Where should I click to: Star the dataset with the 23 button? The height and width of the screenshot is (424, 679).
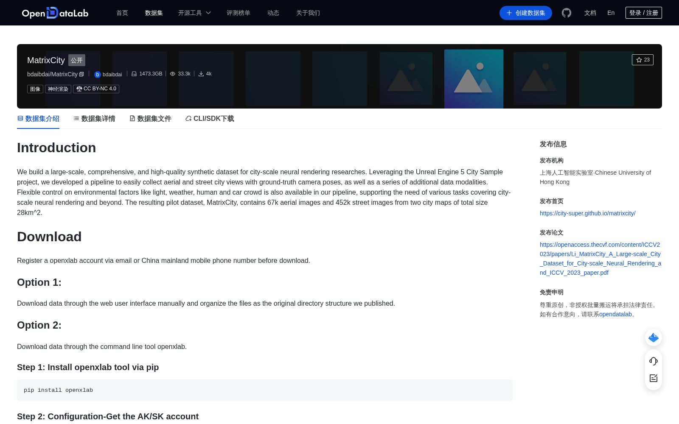click(x=643, y=60)
